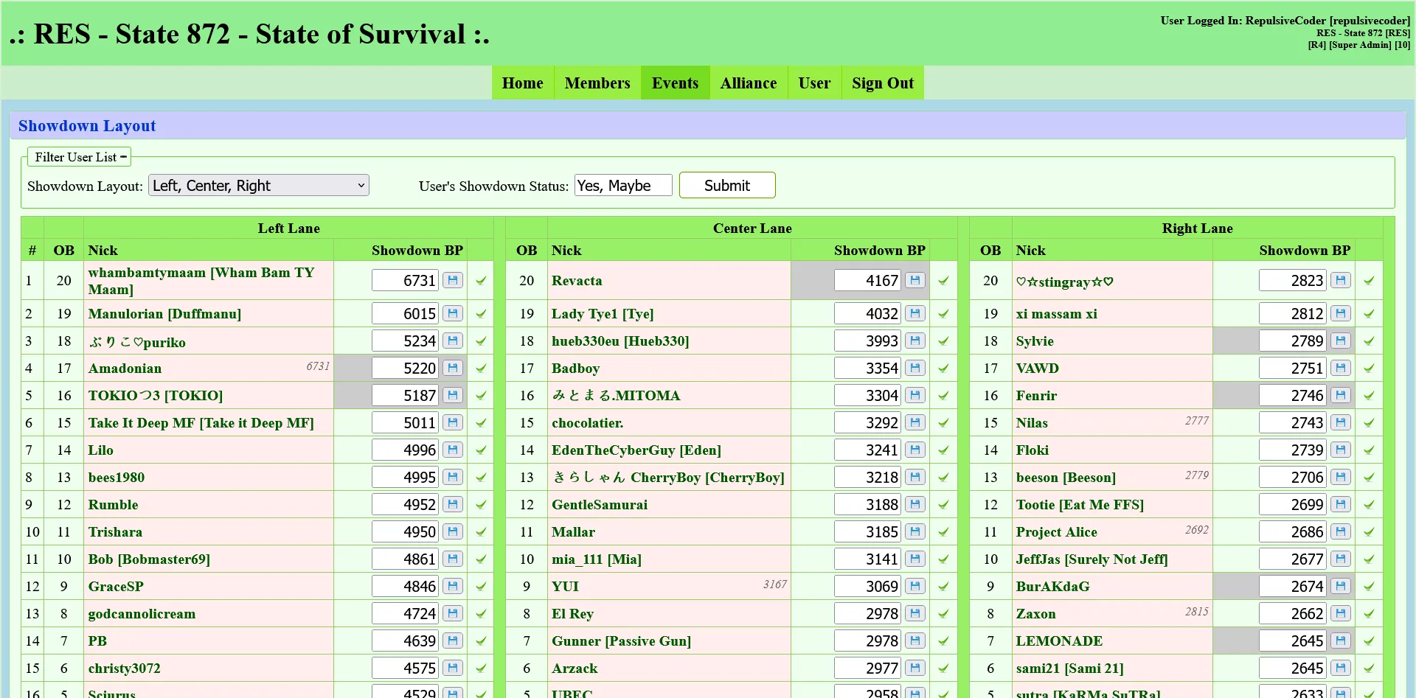
Task: Open the Home menu
Action: click(x=523, y=83)
